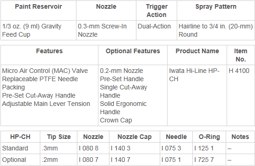Select Hairline to 3/4 in. Round text
Viewport: 255px width, 166px height.
[216, 30]
